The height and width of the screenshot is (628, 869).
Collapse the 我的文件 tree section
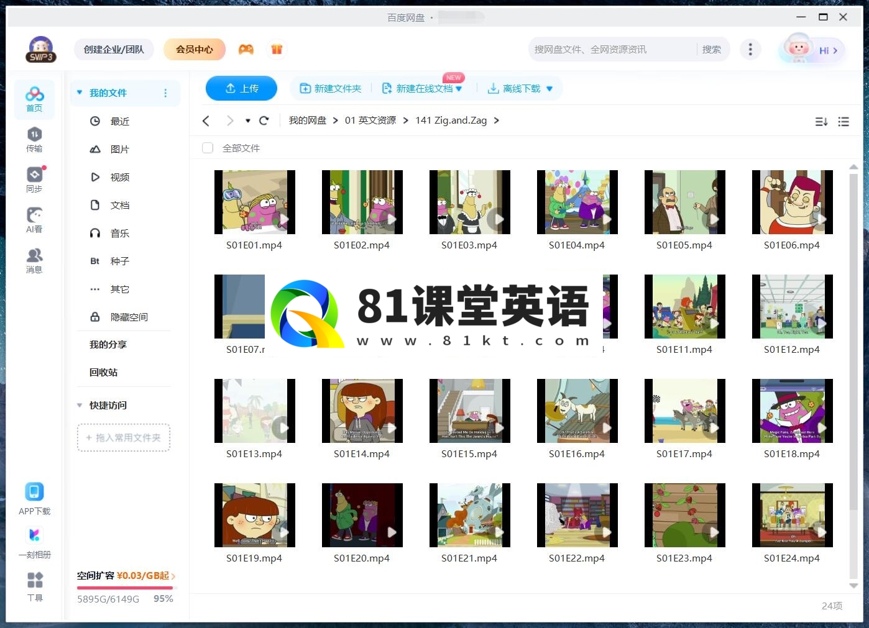[80, 93]
